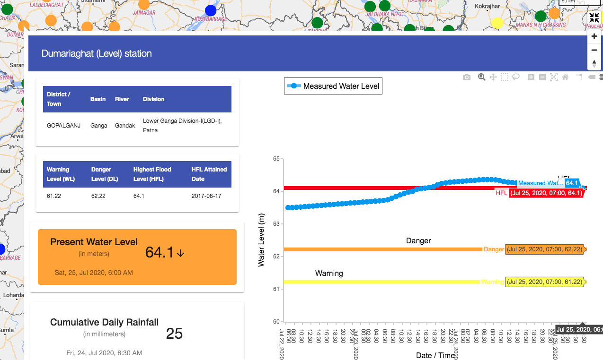Image resolution: width=603 pixels, height=360 pixels.
Task: Reset chart axes with home icon
Action: [565, 77]
